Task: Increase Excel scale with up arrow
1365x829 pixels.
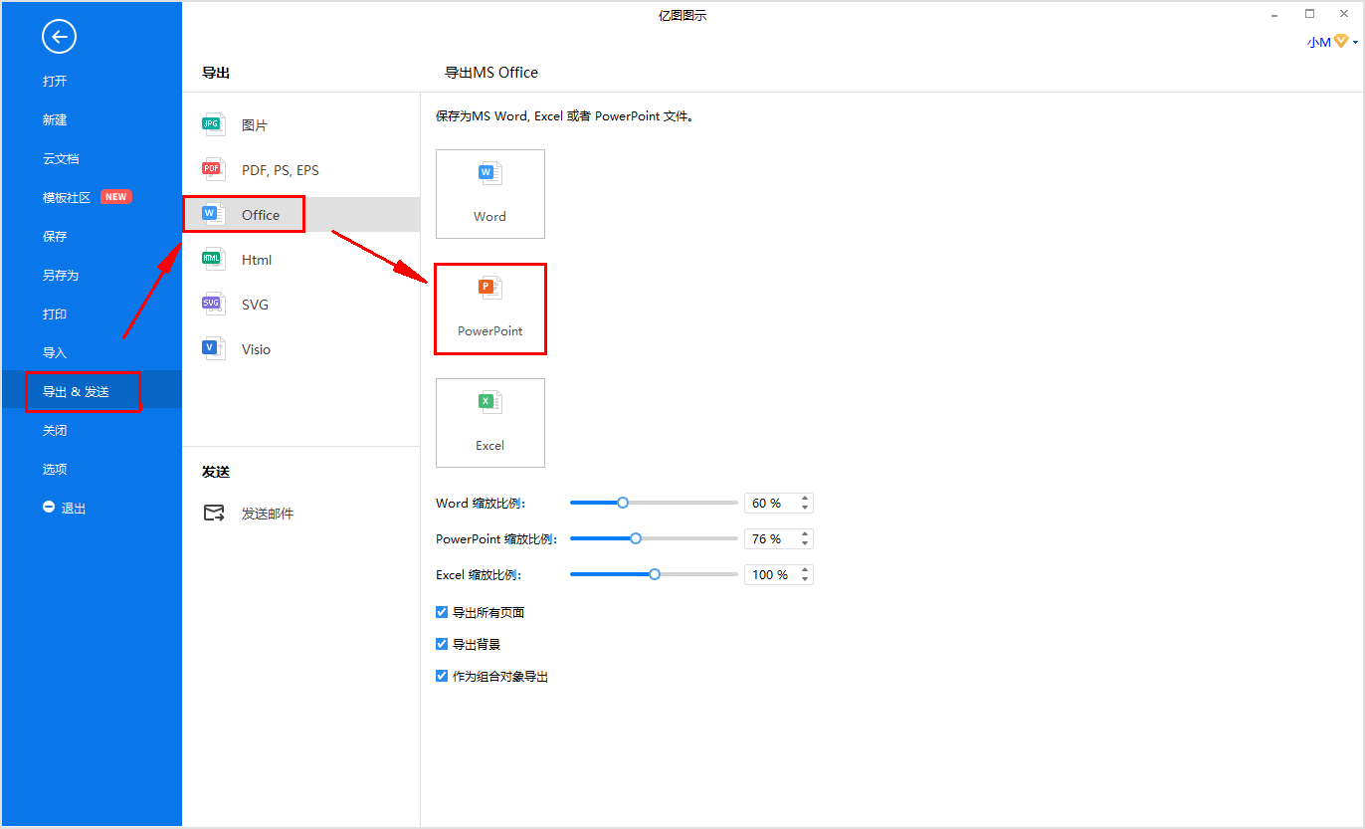Action: click(805, 570)
